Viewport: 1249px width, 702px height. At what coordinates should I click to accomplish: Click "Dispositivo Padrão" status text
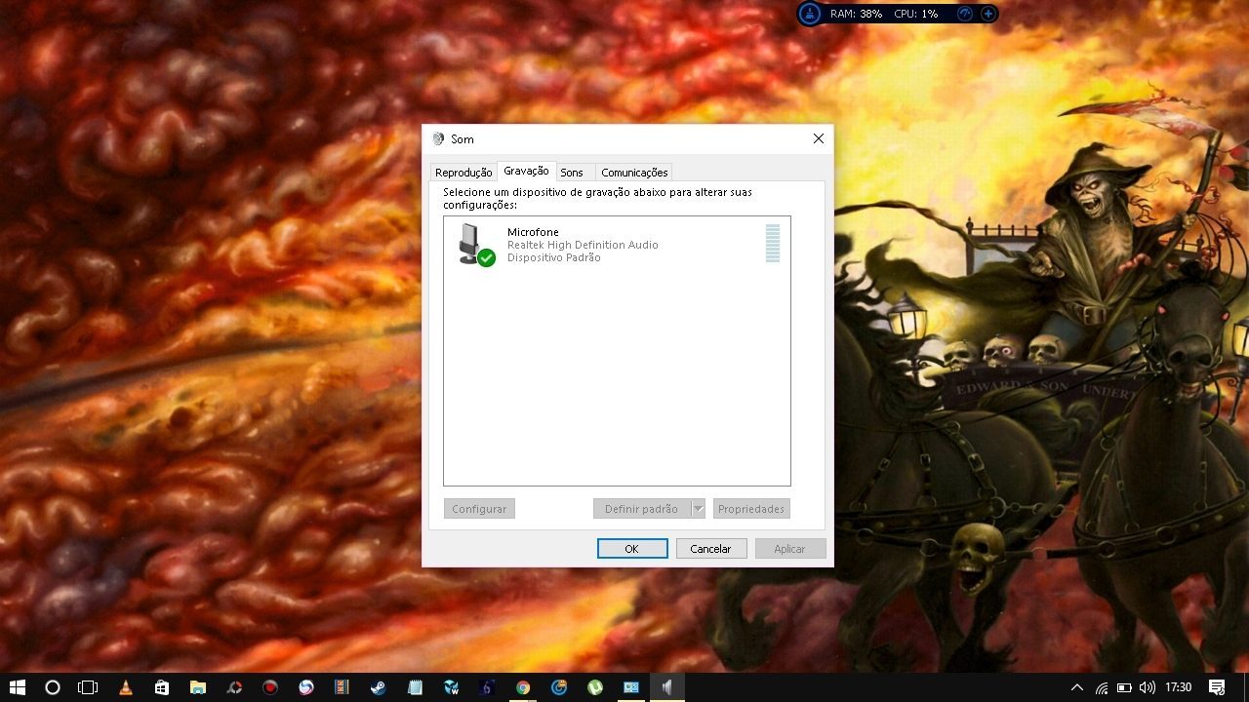pos(554,257)
